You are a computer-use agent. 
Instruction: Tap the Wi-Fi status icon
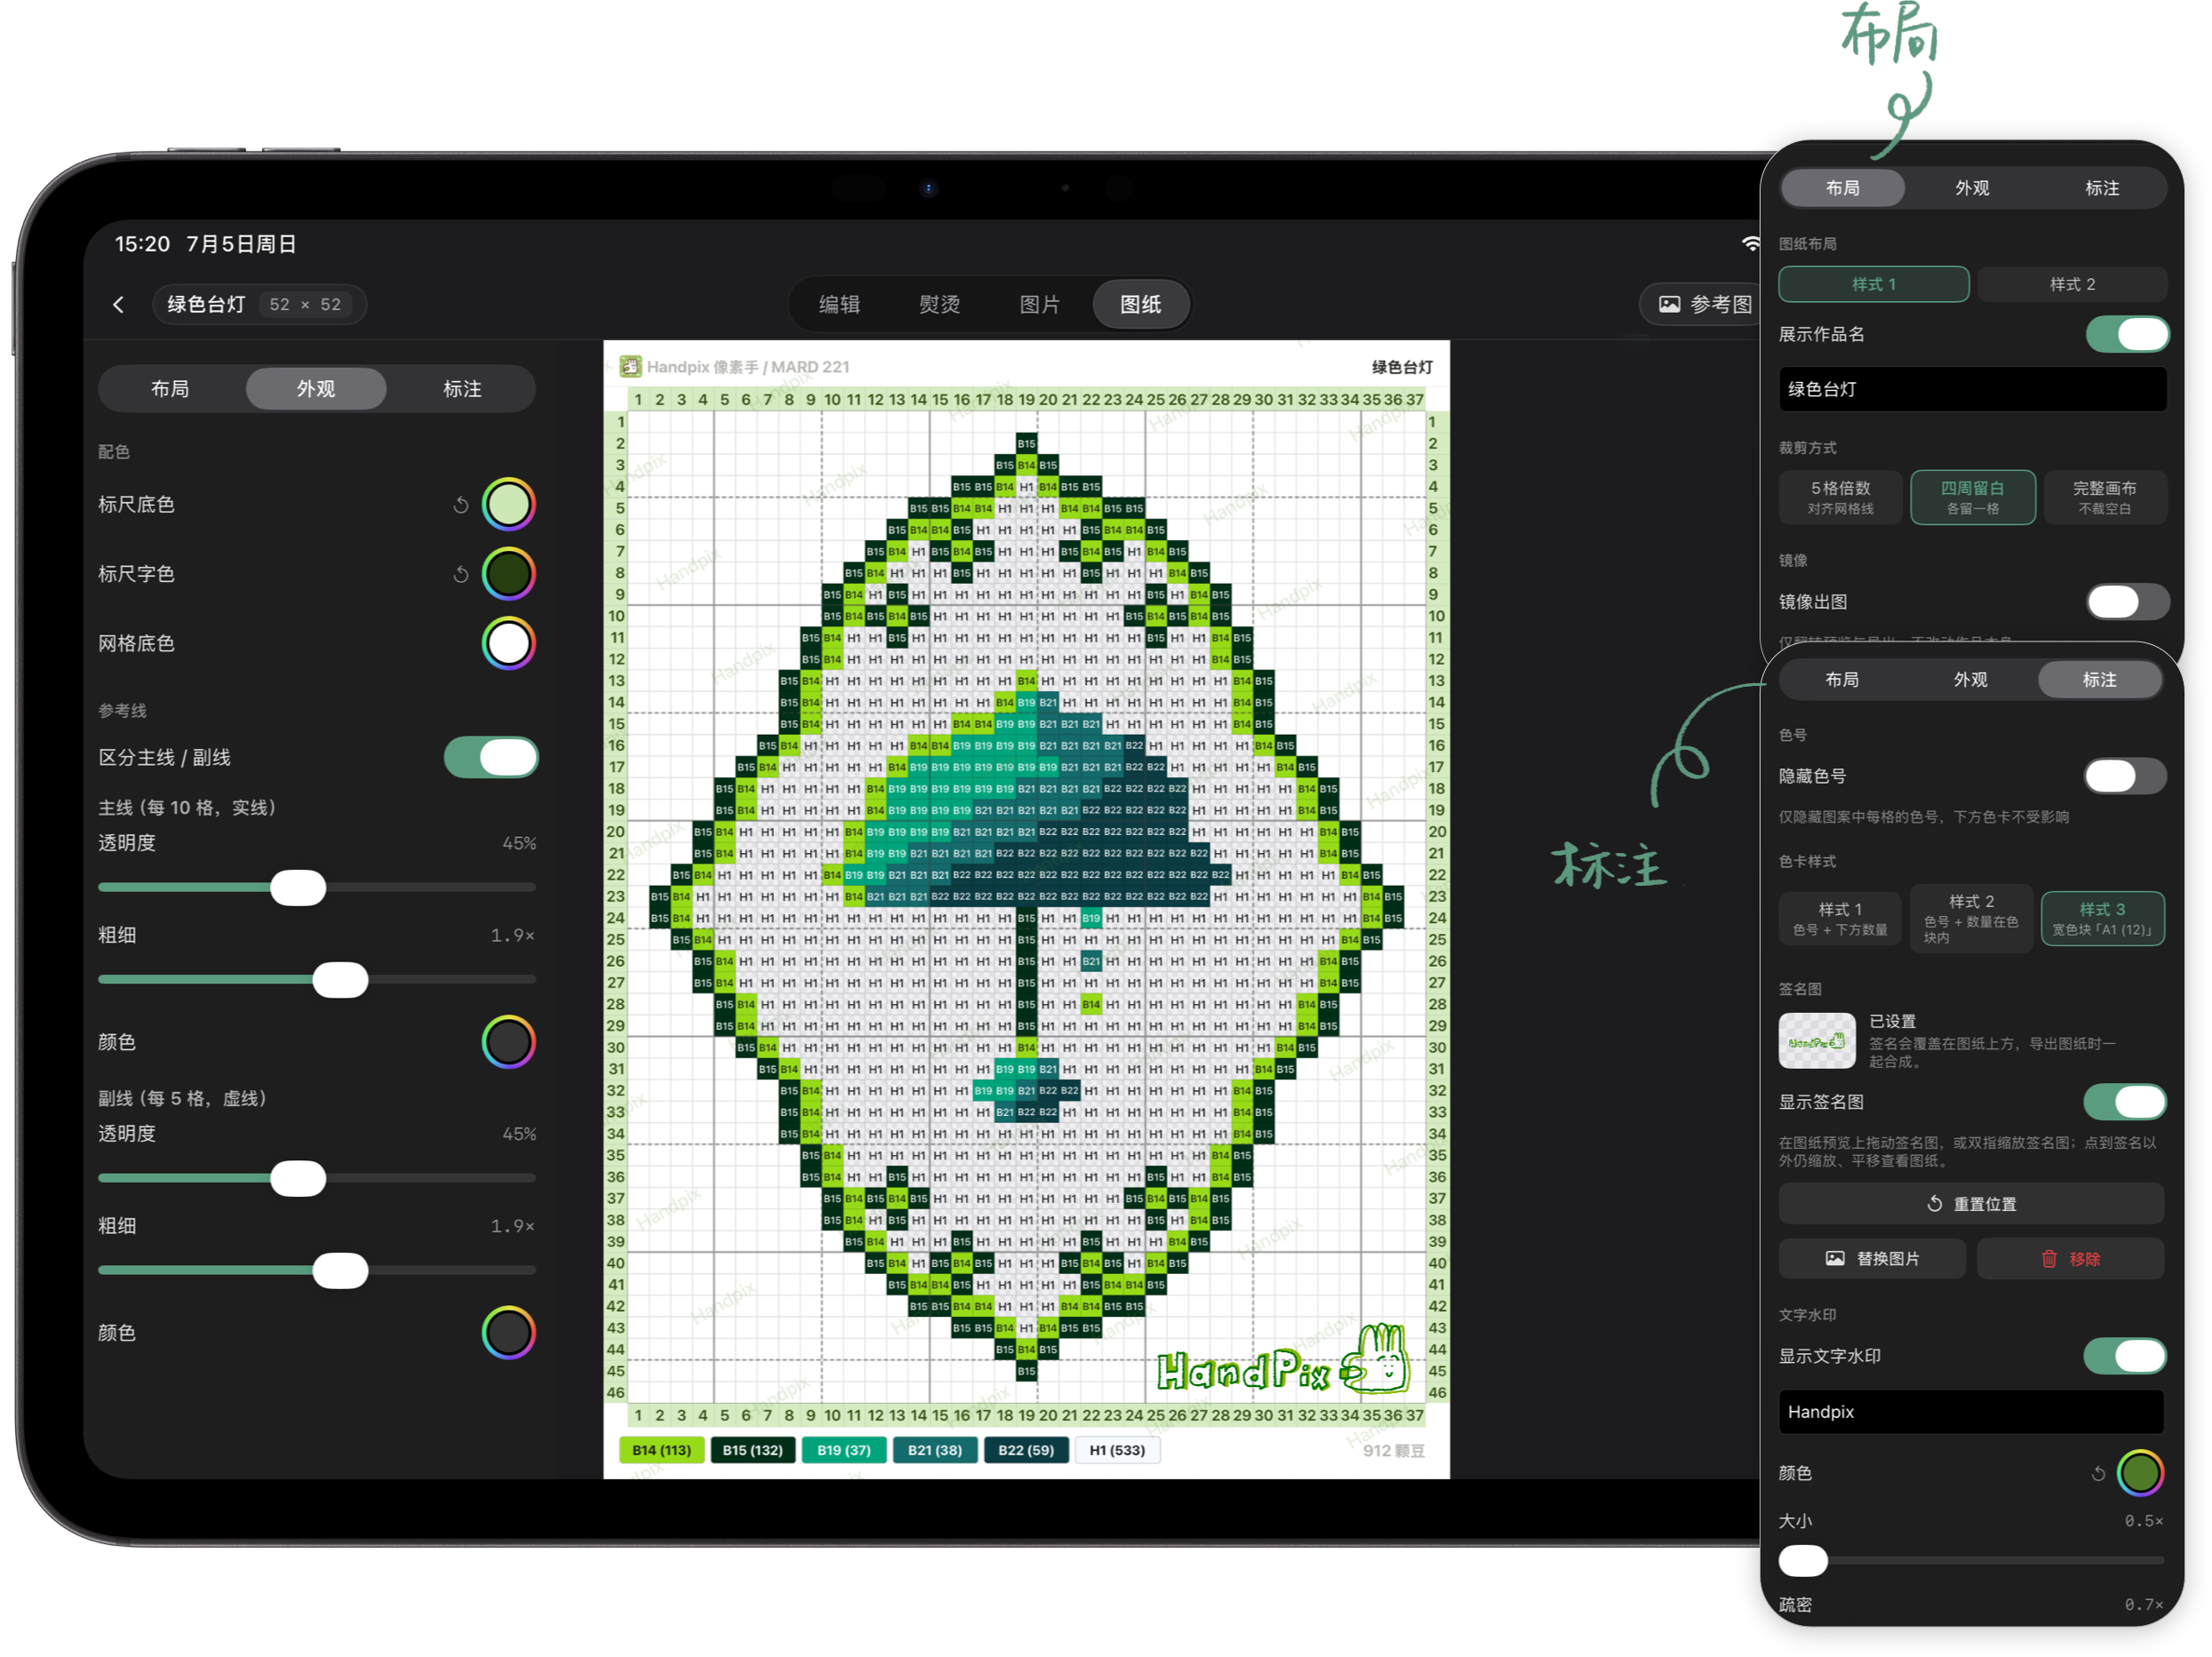1750,243
